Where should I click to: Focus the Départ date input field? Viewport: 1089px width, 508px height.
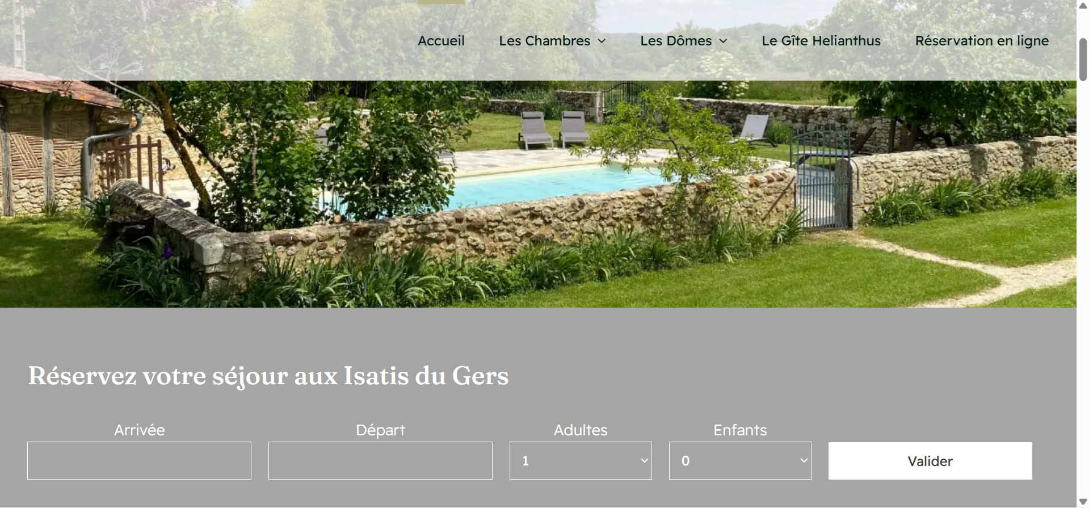tap(380, 460)
